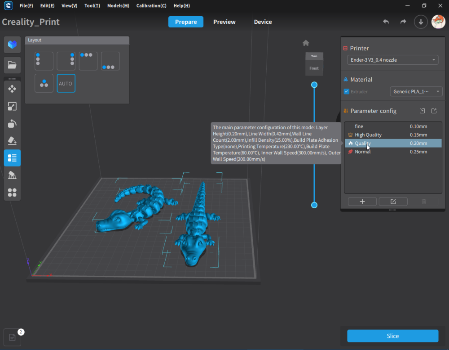
Task: Click the plus button to add profile
Action: 362,202
